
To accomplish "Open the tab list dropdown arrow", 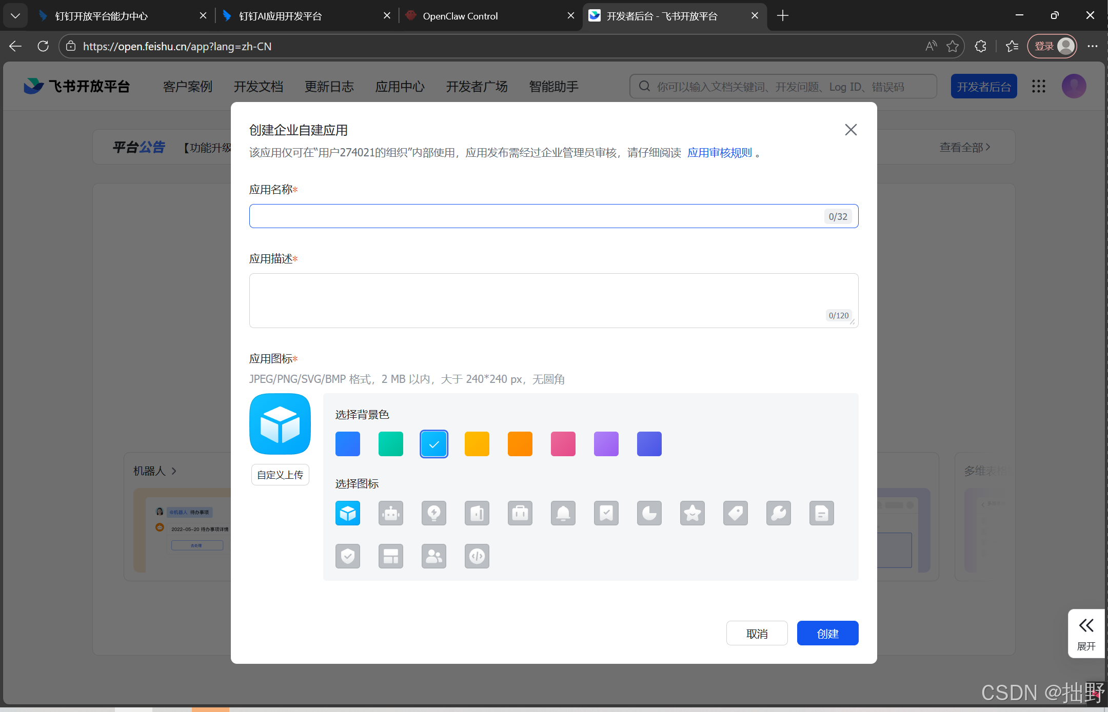I will (15, 16).
